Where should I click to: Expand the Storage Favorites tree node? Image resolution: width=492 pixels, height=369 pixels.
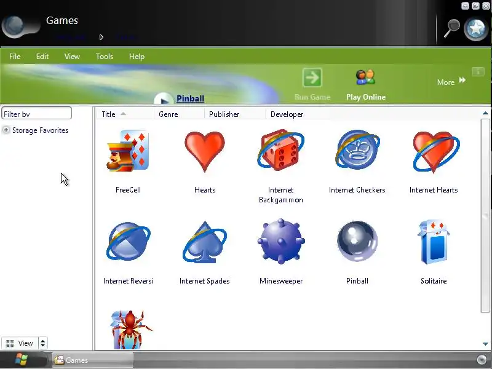point(6,130)
